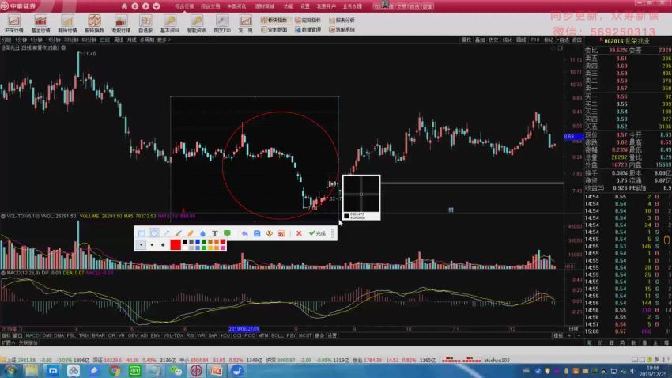Screen dimensions: 672x378
Task: Select KDJ indicator tab
Action: tap(225, 335)
